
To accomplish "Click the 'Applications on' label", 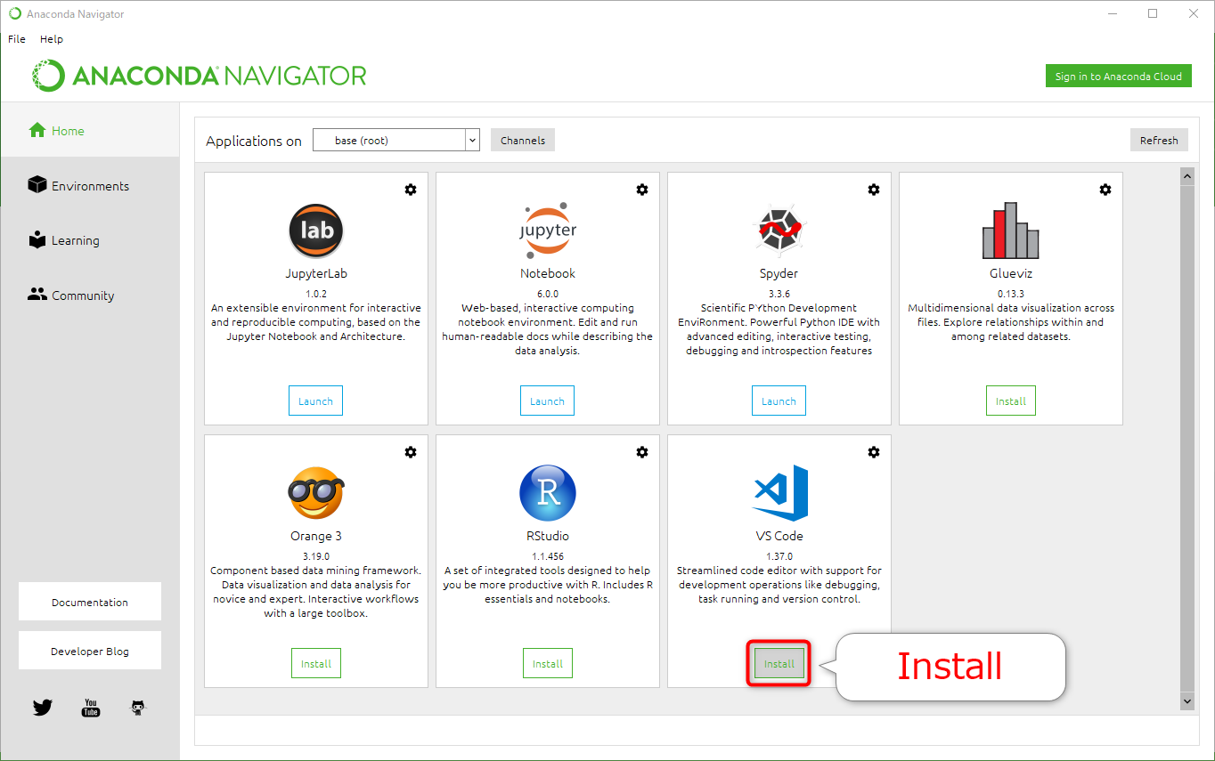I will tap(254, 141).
